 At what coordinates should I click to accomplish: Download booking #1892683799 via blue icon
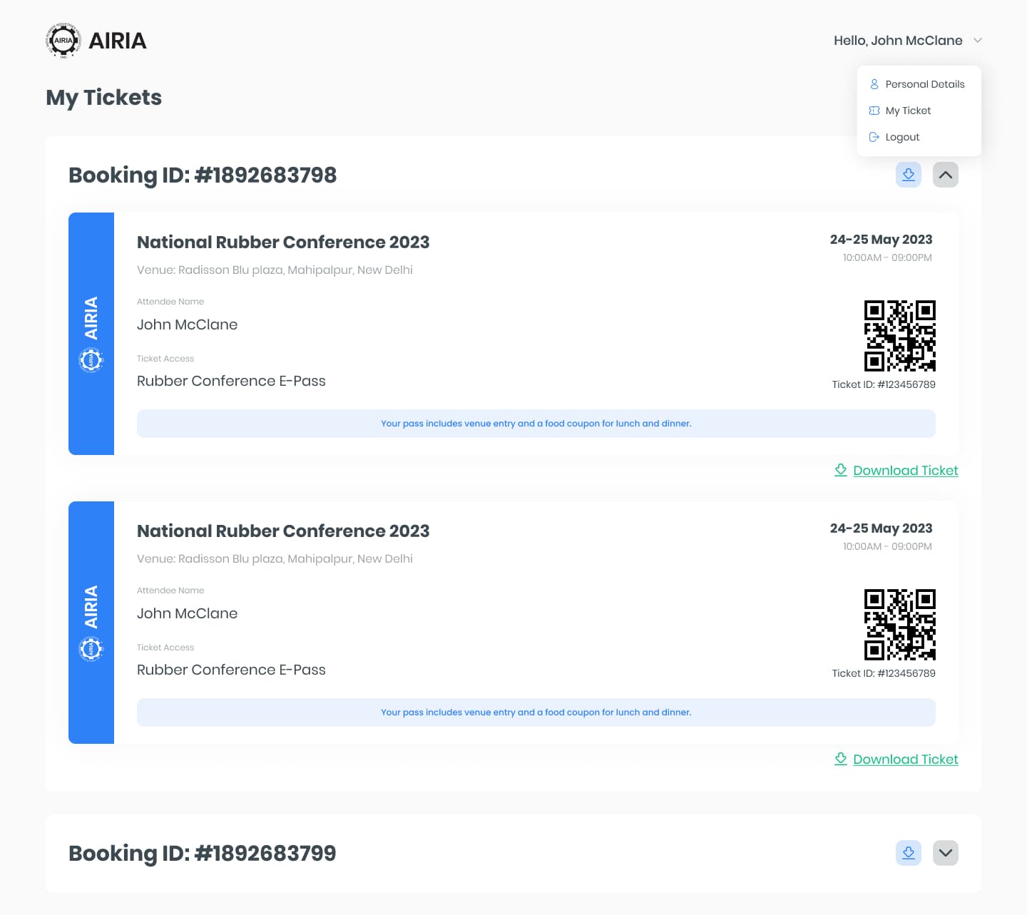909,853
